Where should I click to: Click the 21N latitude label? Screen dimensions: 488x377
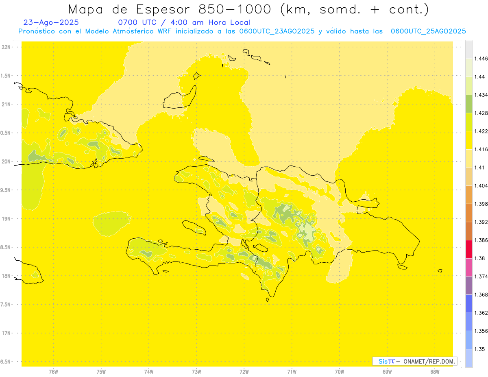pyautogui.click(x=6, y=104)
